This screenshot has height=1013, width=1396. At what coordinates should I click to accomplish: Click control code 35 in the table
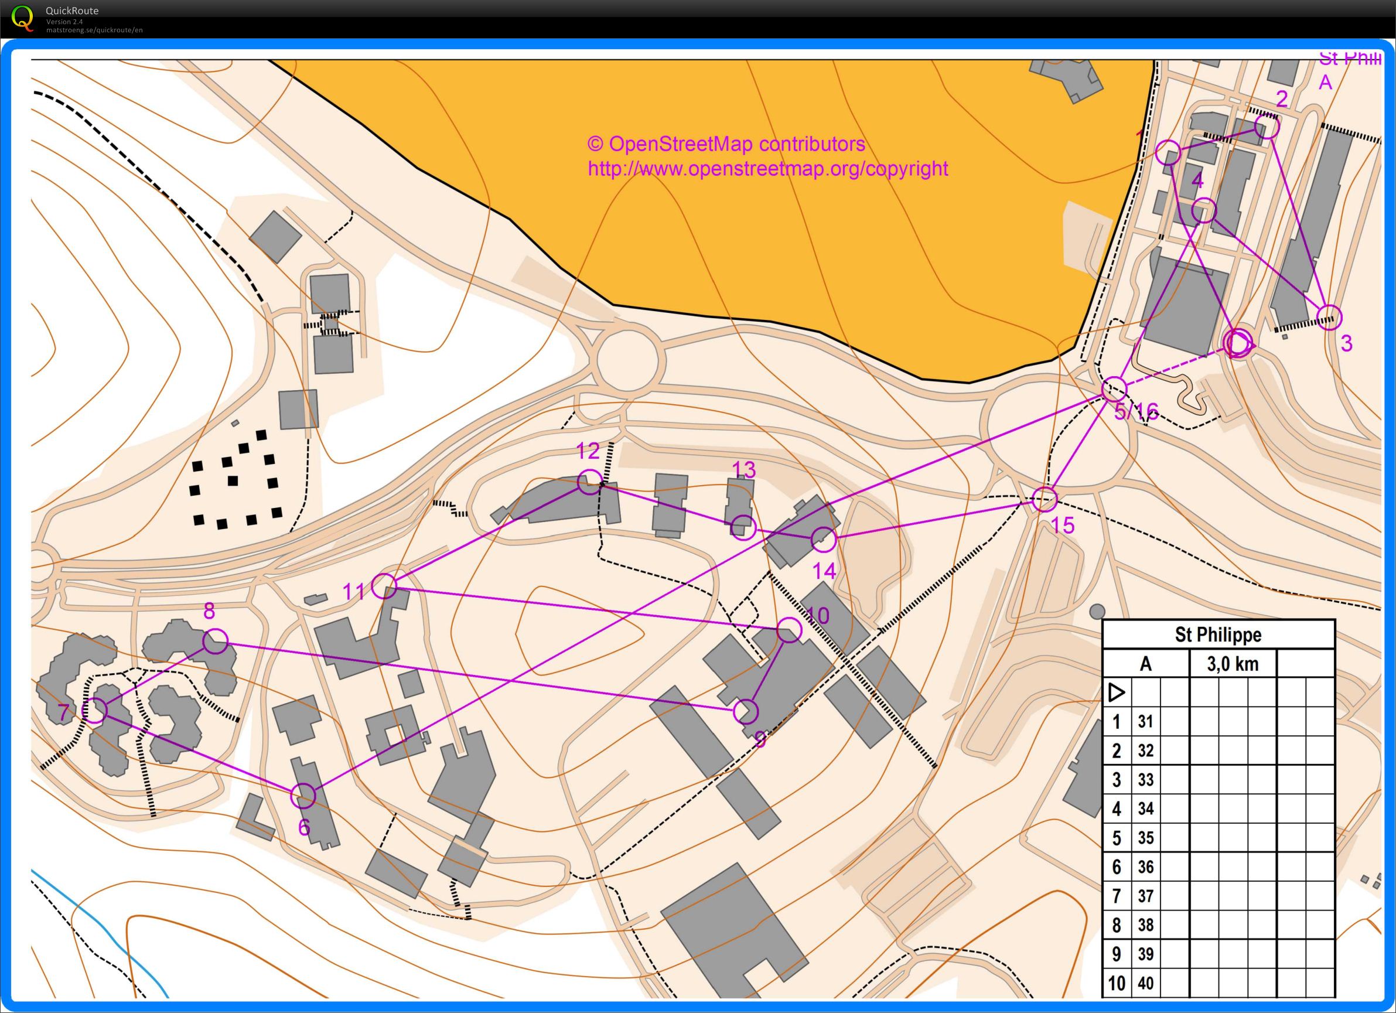pos(1145,838)
